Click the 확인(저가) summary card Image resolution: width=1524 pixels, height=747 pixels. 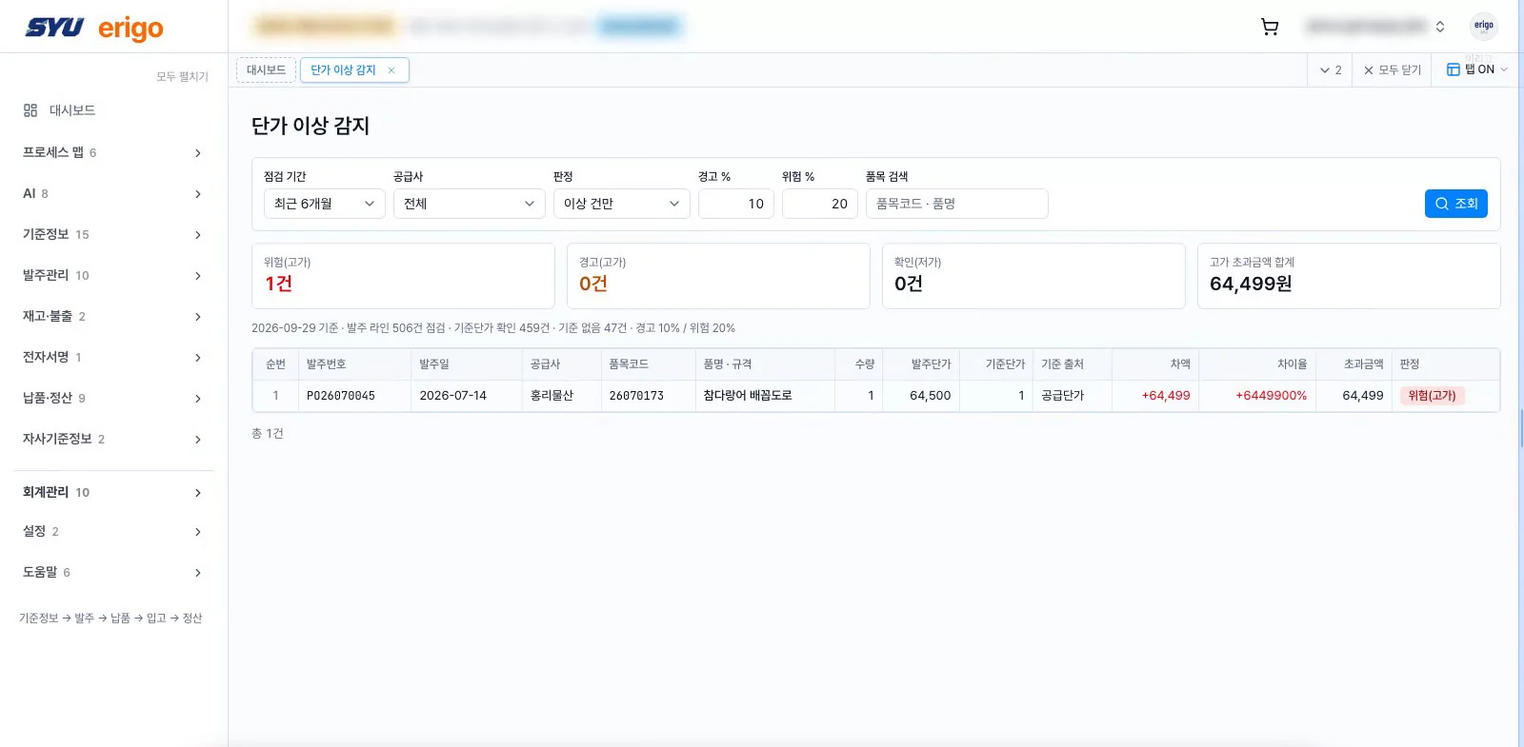pos(1033,276)
